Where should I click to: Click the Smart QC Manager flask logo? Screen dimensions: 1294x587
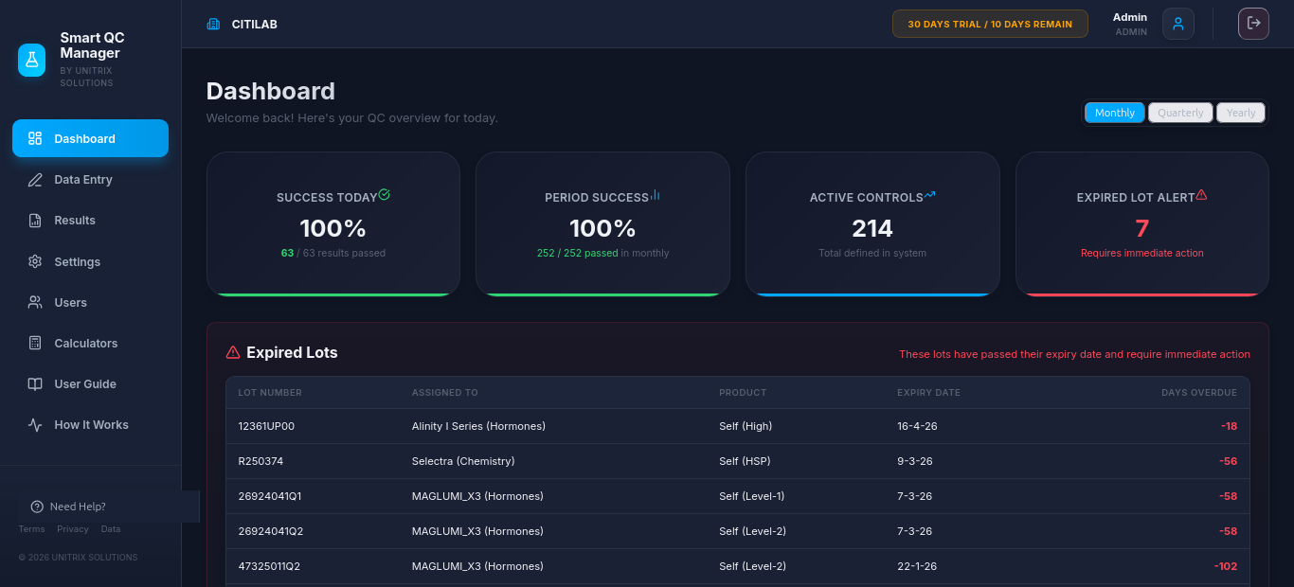click(x=31, y=60)
